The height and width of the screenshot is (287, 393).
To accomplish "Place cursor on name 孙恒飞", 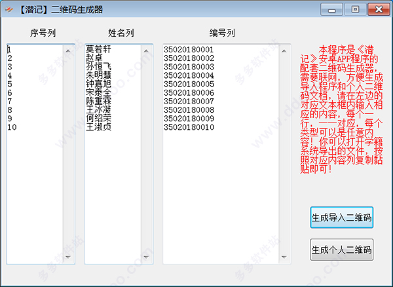I will click(98, 67).
